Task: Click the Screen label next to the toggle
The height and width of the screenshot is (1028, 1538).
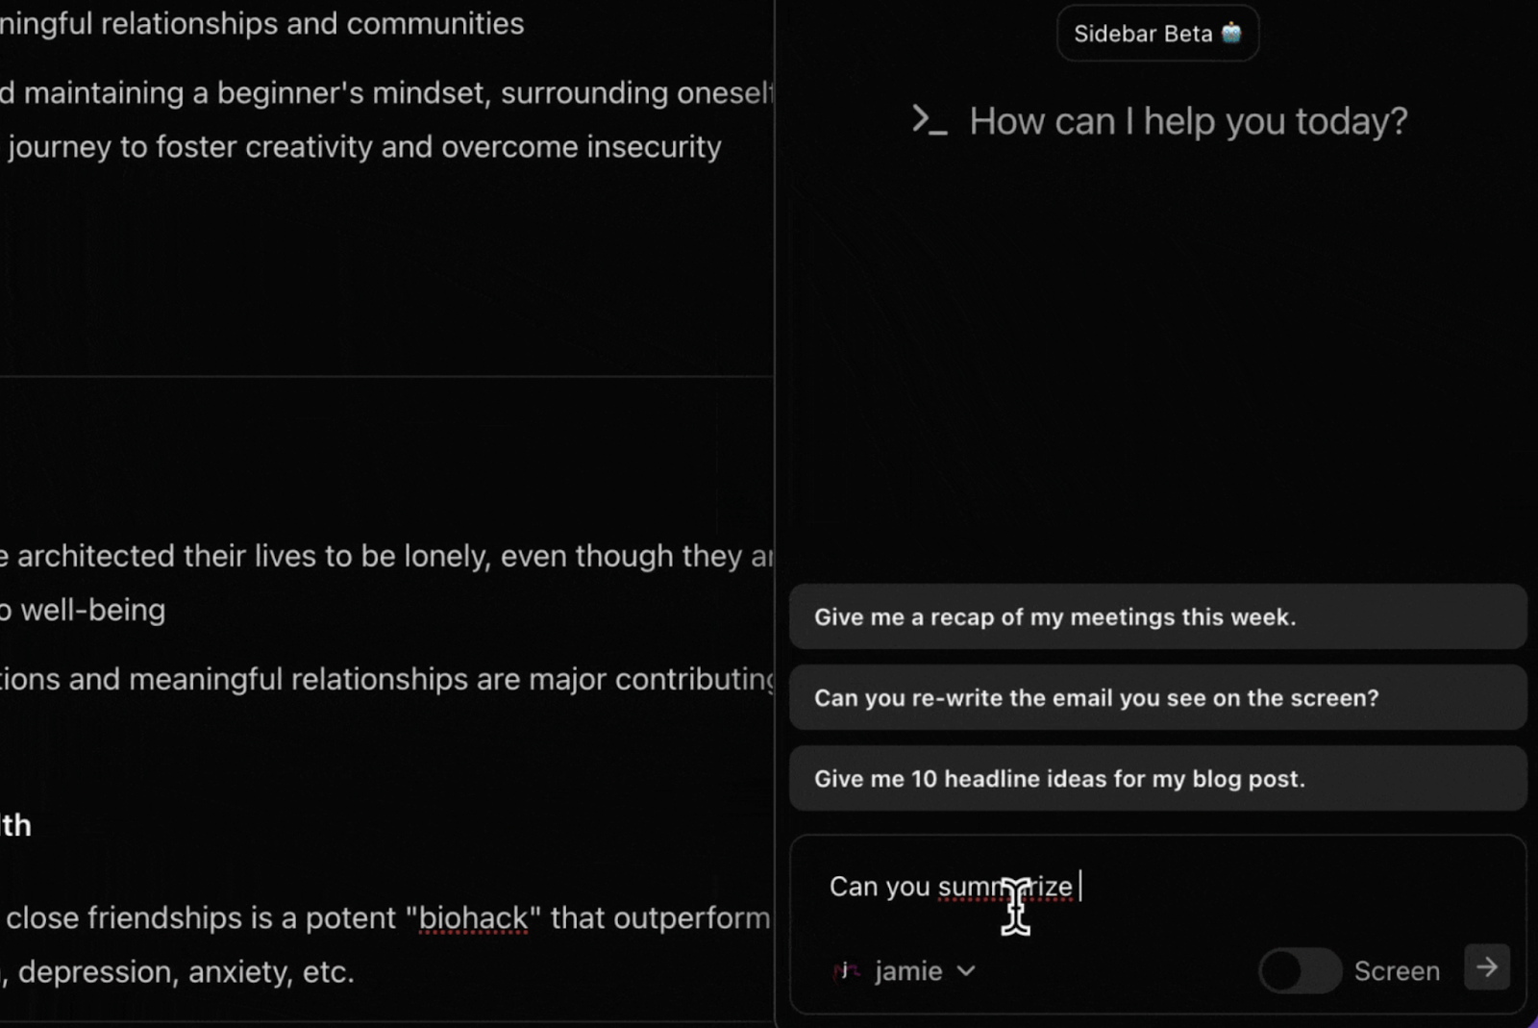Action: tap(1397, 971)
